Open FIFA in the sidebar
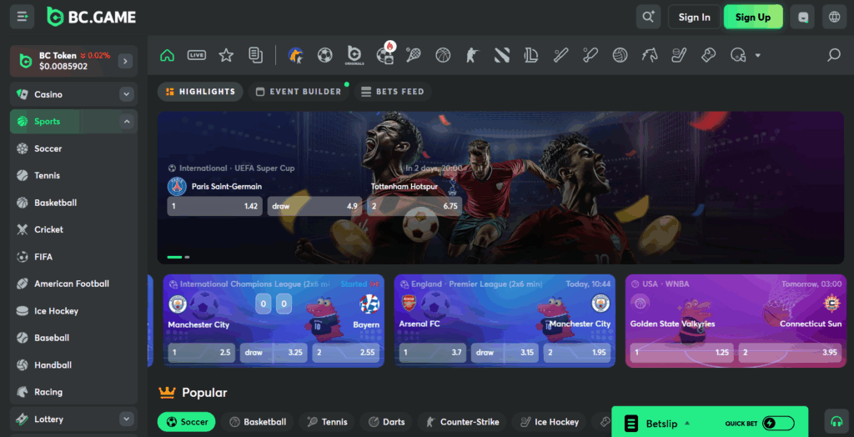This screenshot has width=854, height=437. pos(73,257)
